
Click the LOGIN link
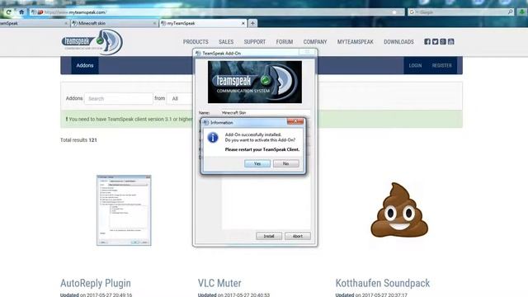(415, 65)
